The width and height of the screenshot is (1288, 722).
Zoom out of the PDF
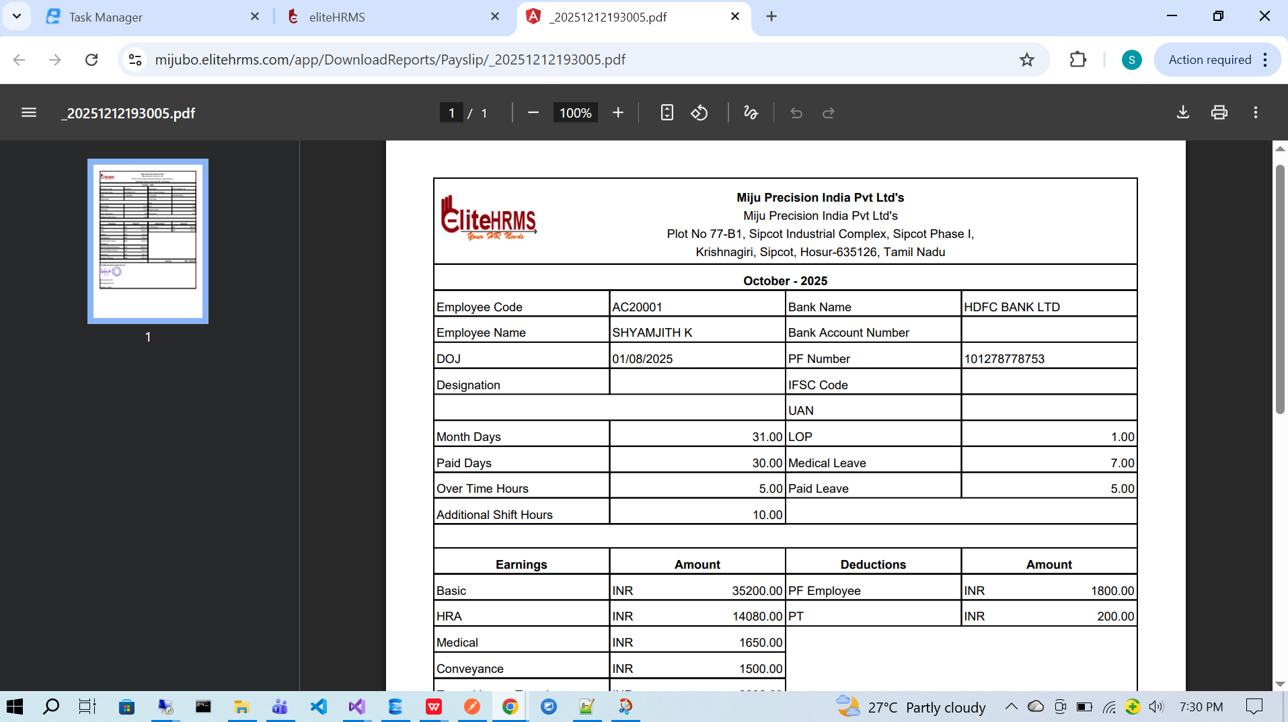(533, 113)
